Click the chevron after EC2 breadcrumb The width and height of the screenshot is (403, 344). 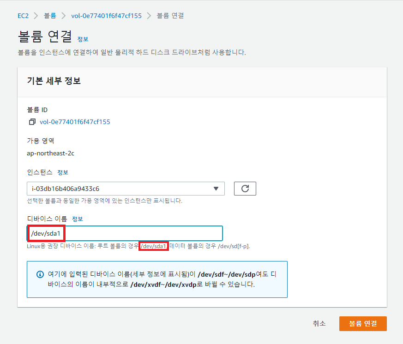[x=36, y=16]
